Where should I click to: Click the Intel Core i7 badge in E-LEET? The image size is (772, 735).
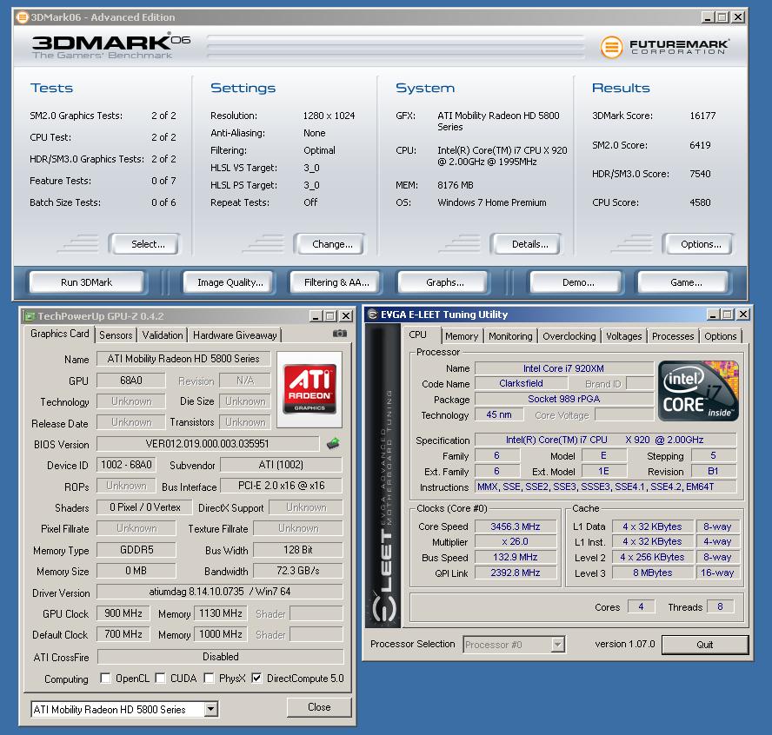(698, 391)
